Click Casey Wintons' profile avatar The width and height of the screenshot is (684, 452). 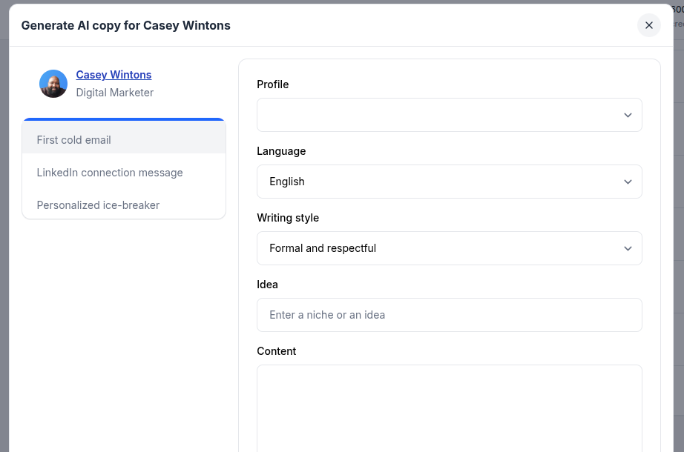point(53,84)
